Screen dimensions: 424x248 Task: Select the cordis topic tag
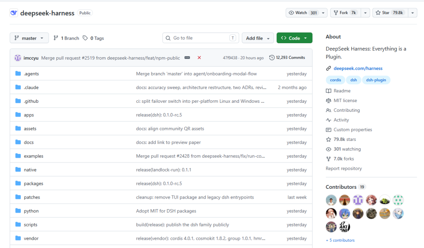335,80
